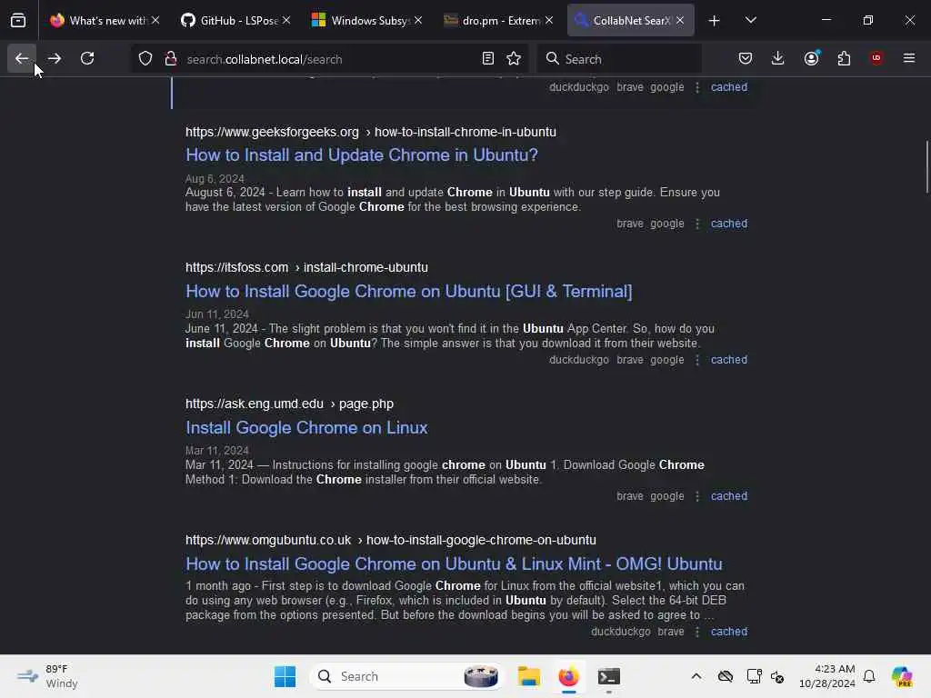Click the https://ask.eng.umd.edu URL text
Screen dimensions: 931x698
click(255, 404)
